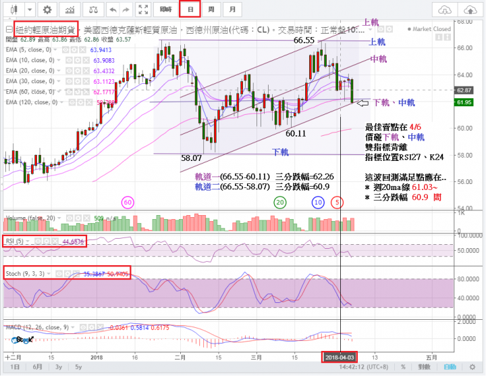Open settings for EMA (20, close, 0)
This screenshot has height=376, width=486.
click(77, 71)
